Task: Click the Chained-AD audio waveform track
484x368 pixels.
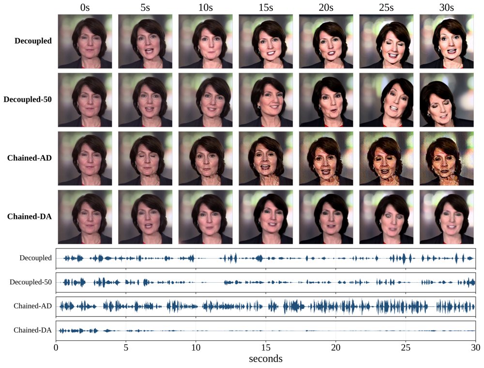Action: 266,306
